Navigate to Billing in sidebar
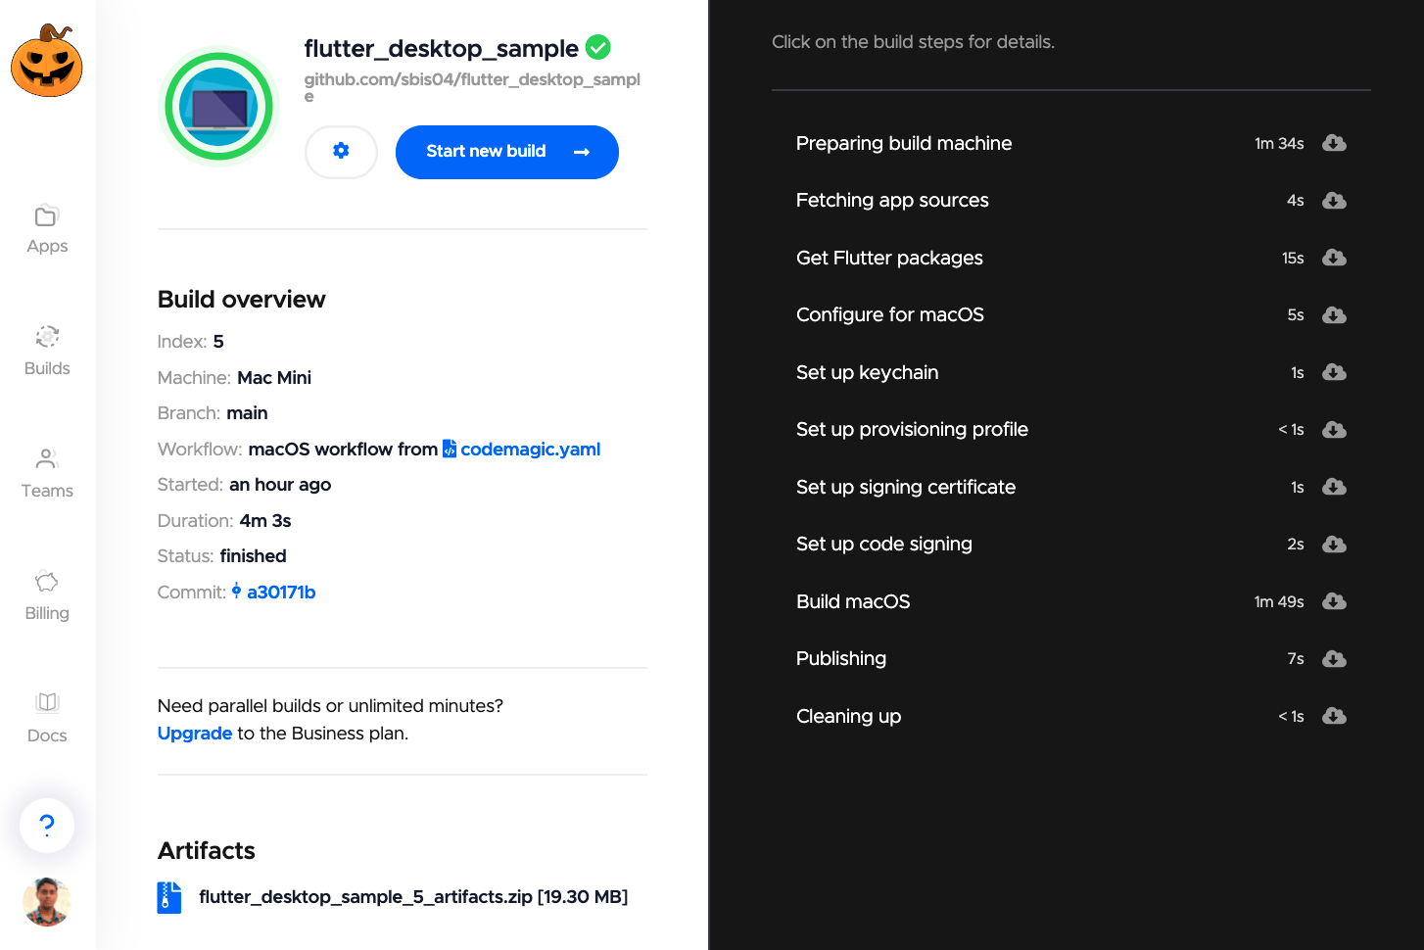 [47, 596]
